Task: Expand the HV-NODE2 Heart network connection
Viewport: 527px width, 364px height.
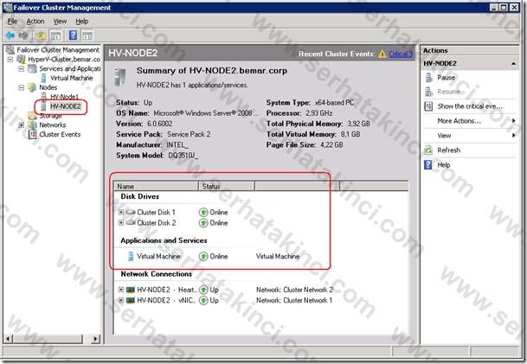Action: coord(121,290)
